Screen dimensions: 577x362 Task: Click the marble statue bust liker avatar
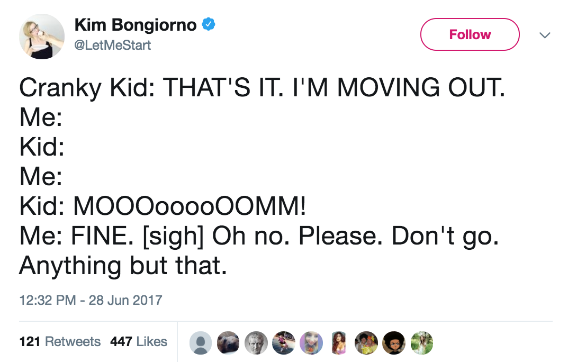tap(256, 342)
